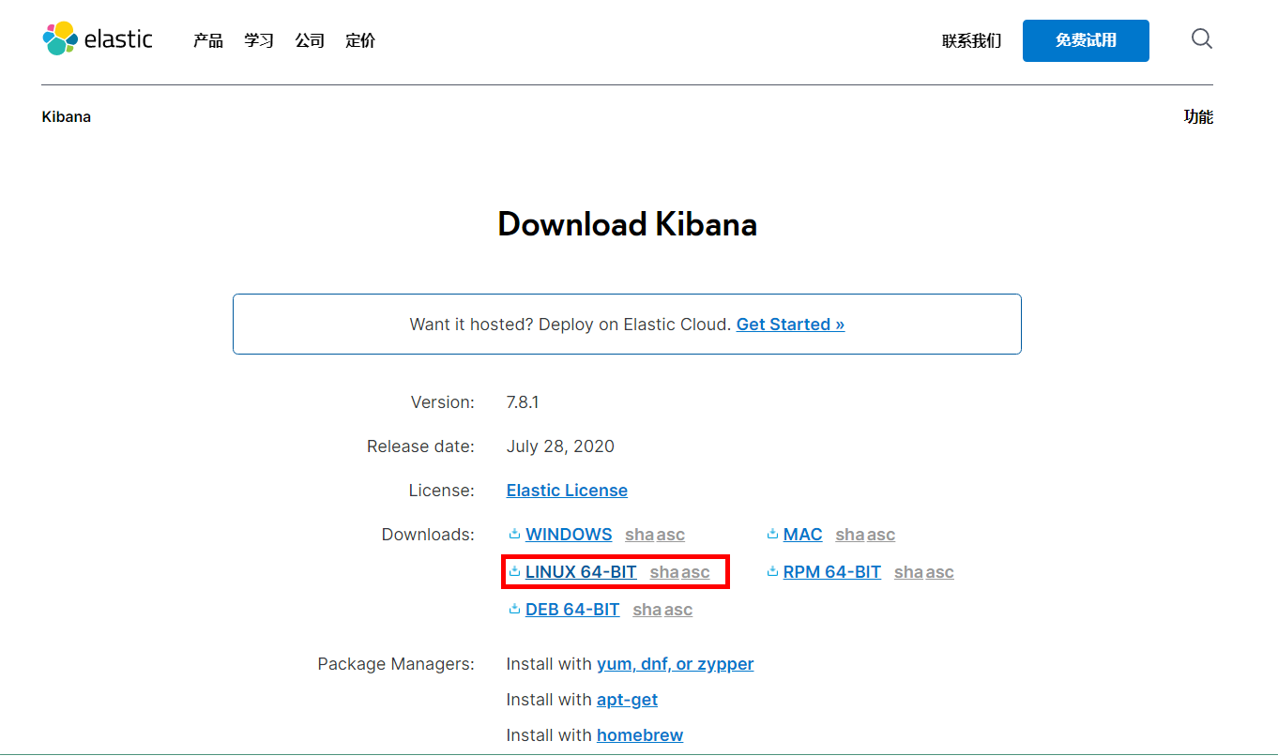The width and height of the screenshot is (1278, 756).
Task: Open the 学习 menu
Action: pyautogui.click(x=259, y=40)
